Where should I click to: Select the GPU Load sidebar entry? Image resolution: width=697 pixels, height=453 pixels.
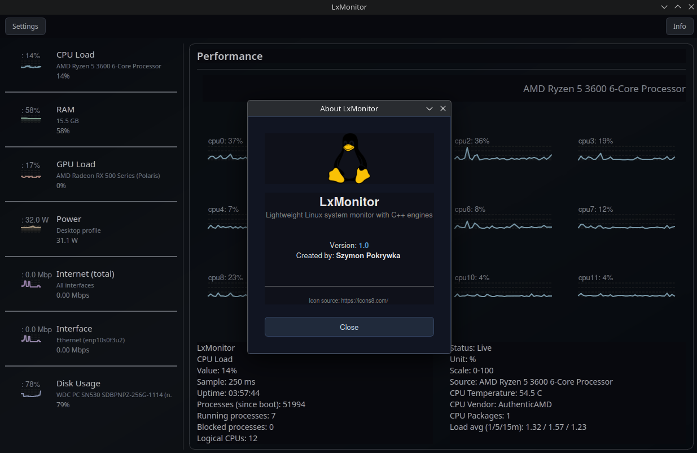pos(91,175)
